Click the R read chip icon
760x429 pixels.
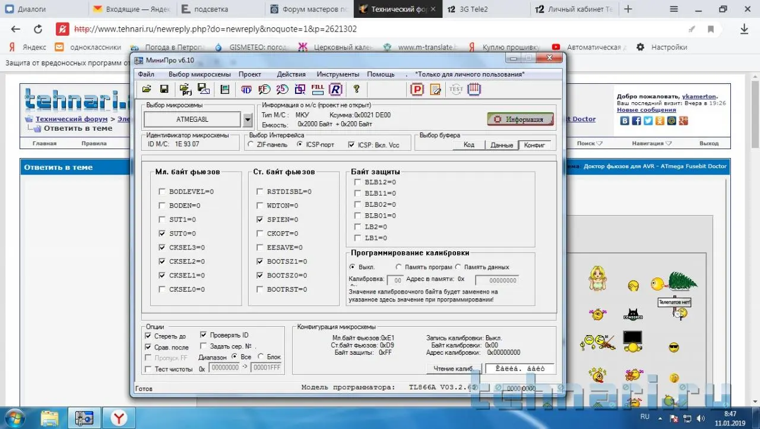click(x=335, y=89)
